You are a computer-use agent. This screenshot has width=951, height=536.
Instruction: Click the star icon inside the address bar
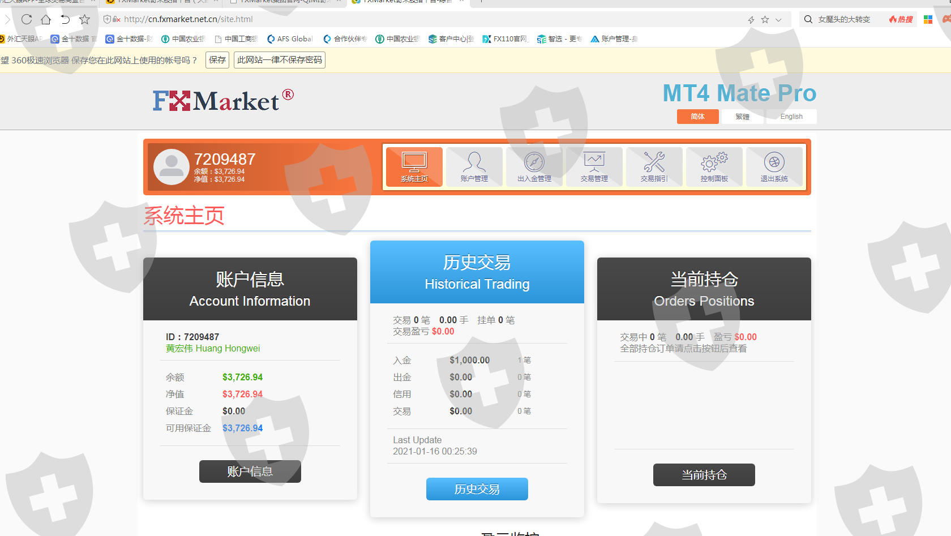[x=765, y=20]
